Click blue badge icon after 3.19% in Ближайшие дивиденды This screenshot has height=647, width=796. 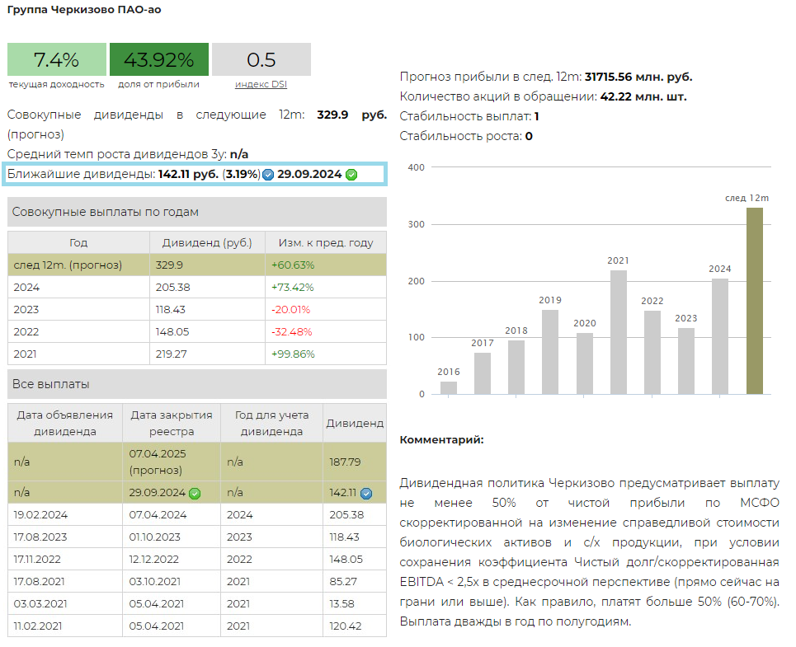click(x=268, y=175)
